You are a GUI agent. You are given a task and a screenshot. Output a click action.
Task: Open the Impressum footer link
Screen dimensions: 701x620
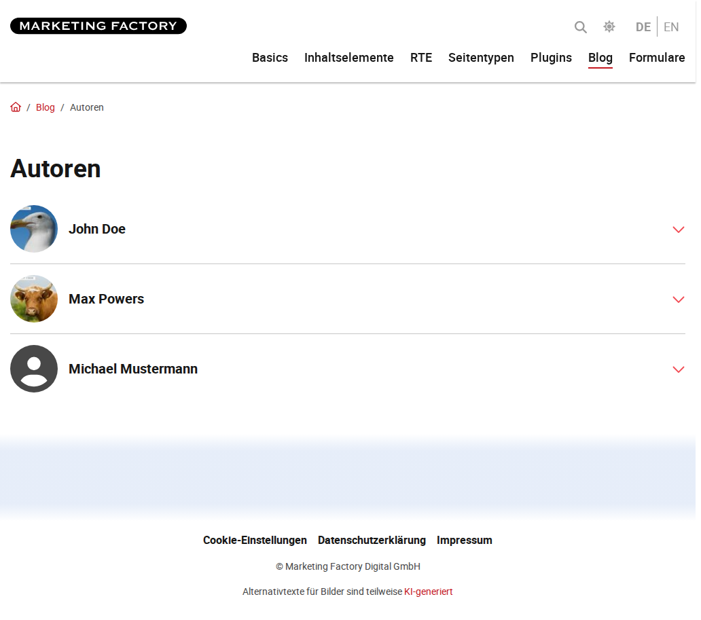pos(464,540)
